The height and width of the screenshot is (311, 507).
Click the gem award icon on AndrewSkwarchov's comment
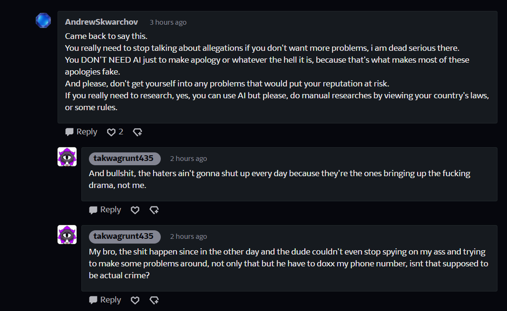[137, 132]
